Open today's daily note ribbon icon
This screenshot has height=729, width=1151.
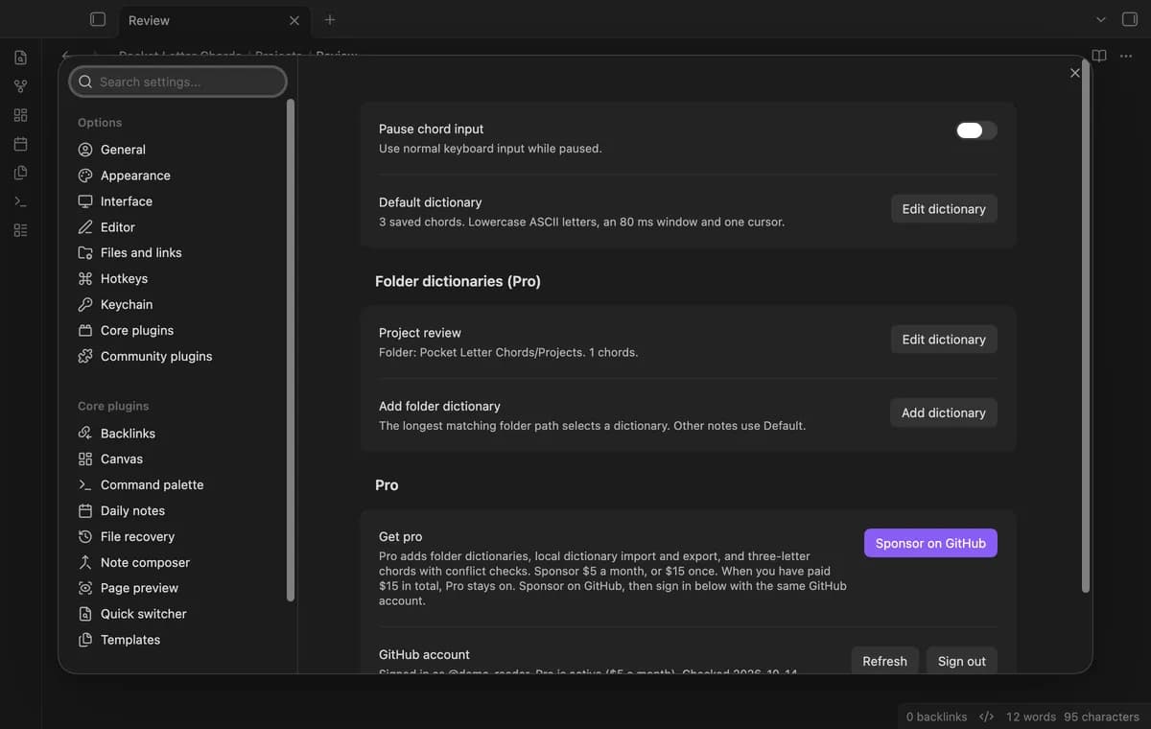coord(20,144)
